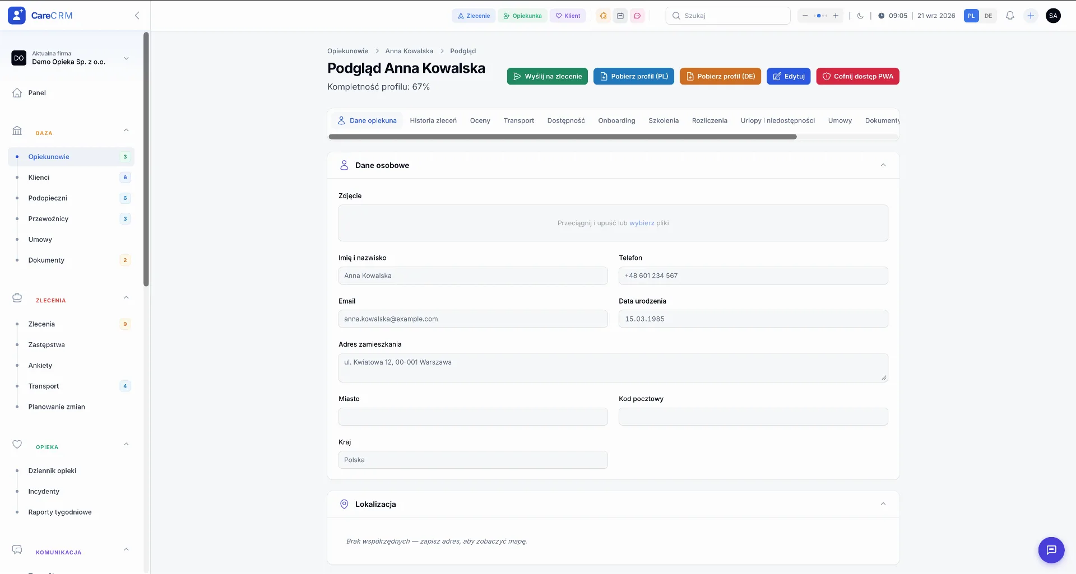Switch to the Historia zleceń tab
This screenshot has width=1076, height=574.
[433, 120]
